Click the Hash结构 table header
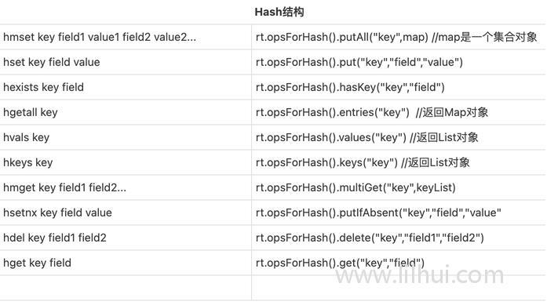 point(279,12)
